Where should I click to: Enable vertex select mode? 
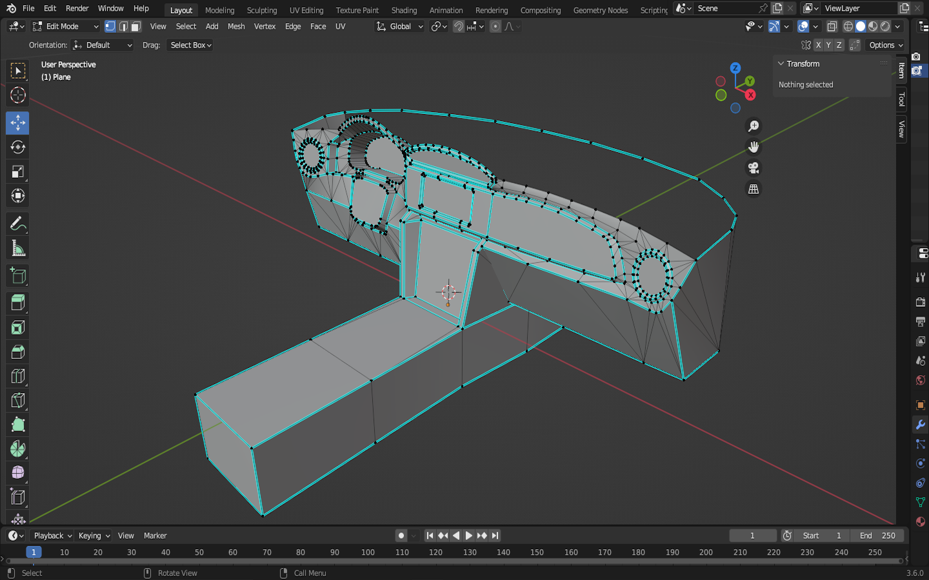[x=110, y=26]
